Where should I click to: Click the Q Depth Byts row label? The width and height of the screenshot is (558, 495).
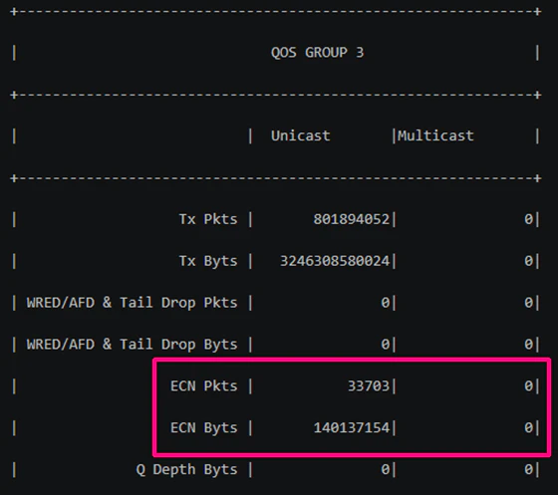186,469
